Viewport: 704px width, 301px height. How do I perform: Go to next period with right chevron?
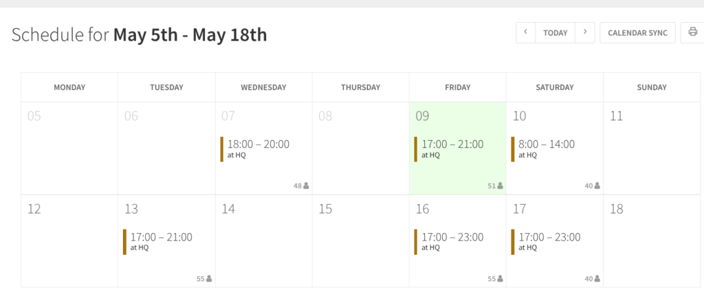(x=585, y=33)
